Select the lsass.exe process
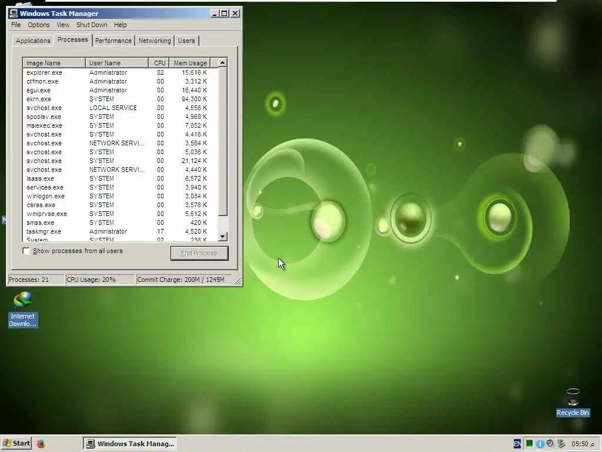Screen dimensions: 602x452 pos(120,179)
